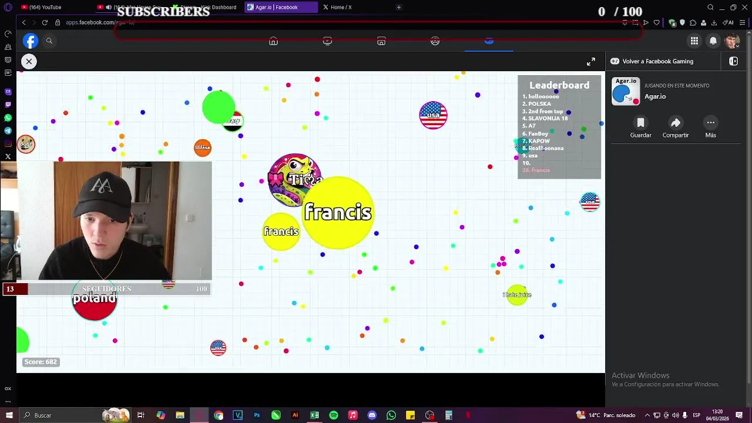Open Telegram in browser sidebar

coord(8,130)
